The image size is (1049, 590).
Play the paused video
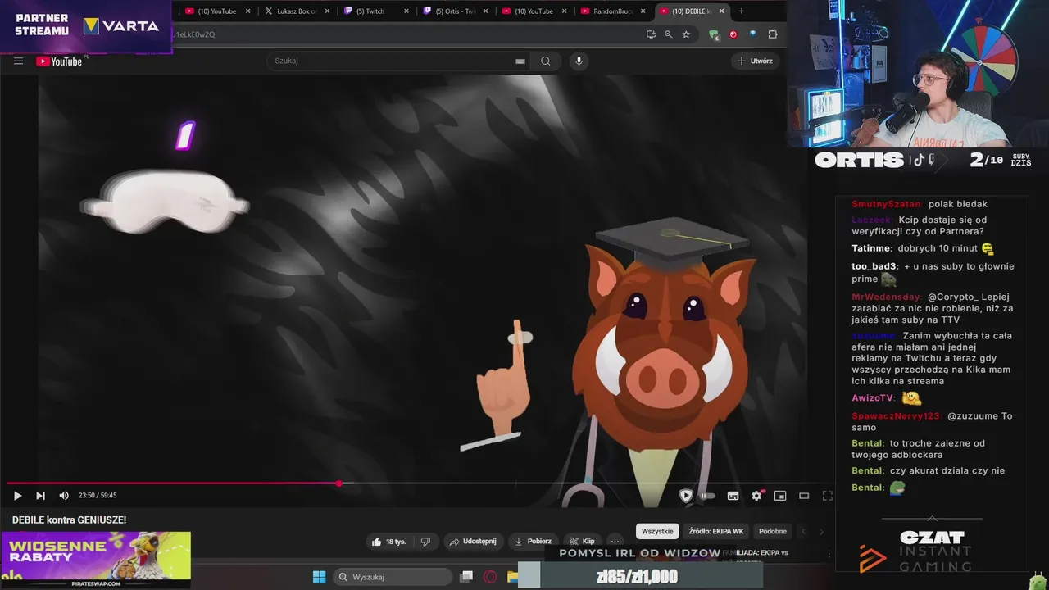click(x=17, y=495)
